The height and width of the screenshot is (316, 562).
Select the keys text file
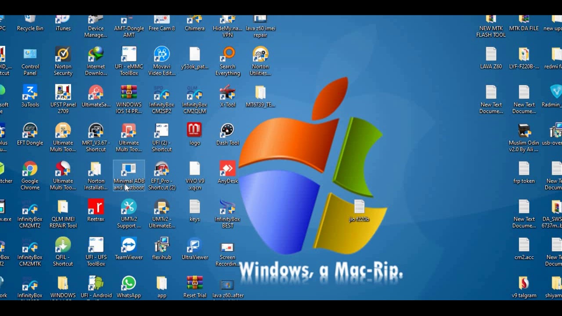click(195, 211)
